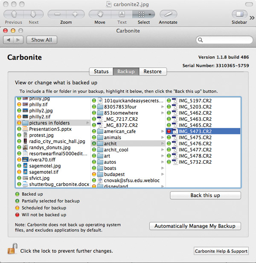Screen dimensions: 256x263
Task: Select the pictures in folders row
Action: click(x=53, y=123)
